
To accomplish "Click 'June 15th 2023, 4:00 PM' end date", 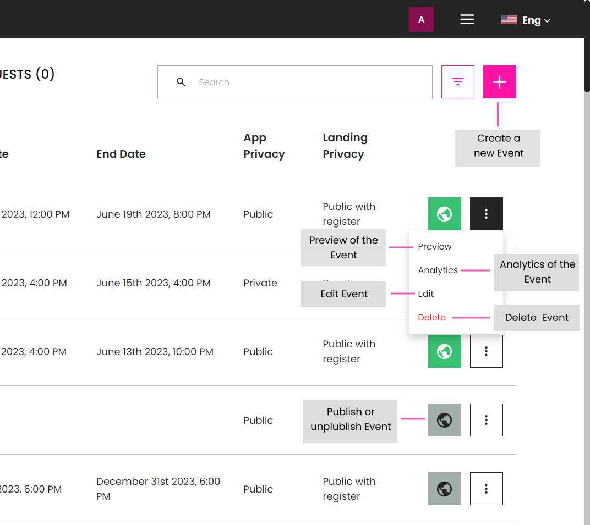I will [x=154, y=283].
